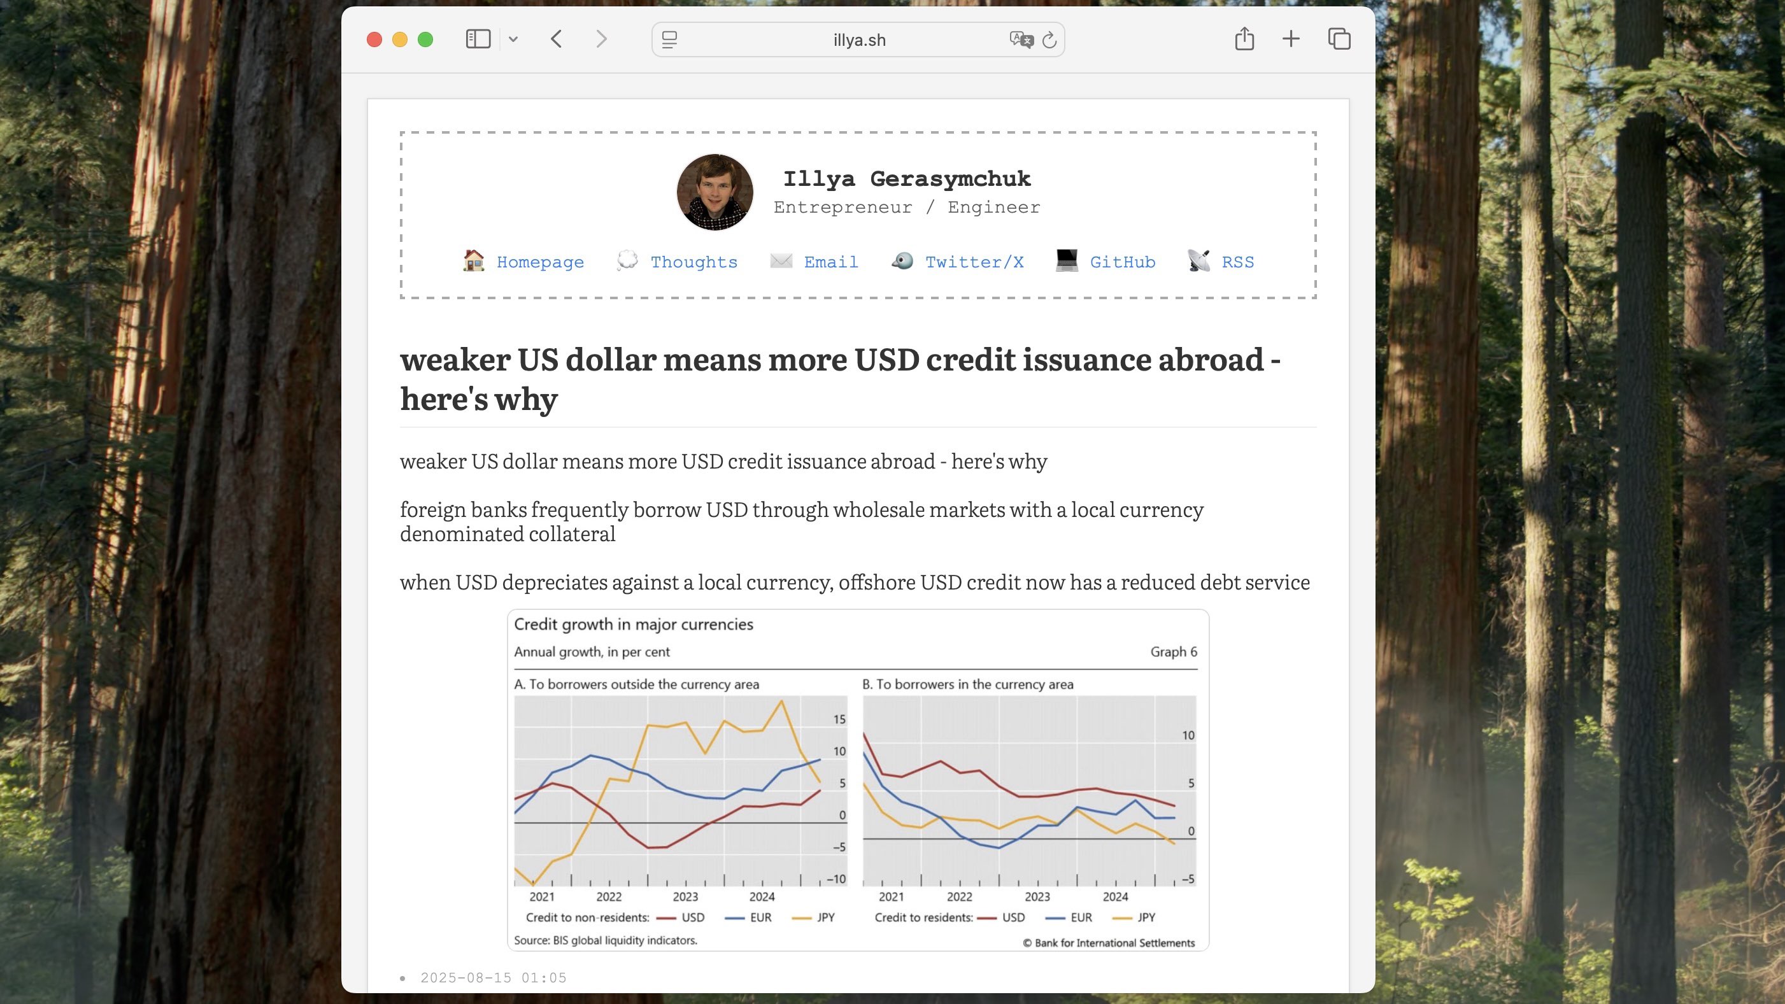Click Illya's profile photo
The height and width of the screenshot is (1004, 1785).
pos(715,192)
